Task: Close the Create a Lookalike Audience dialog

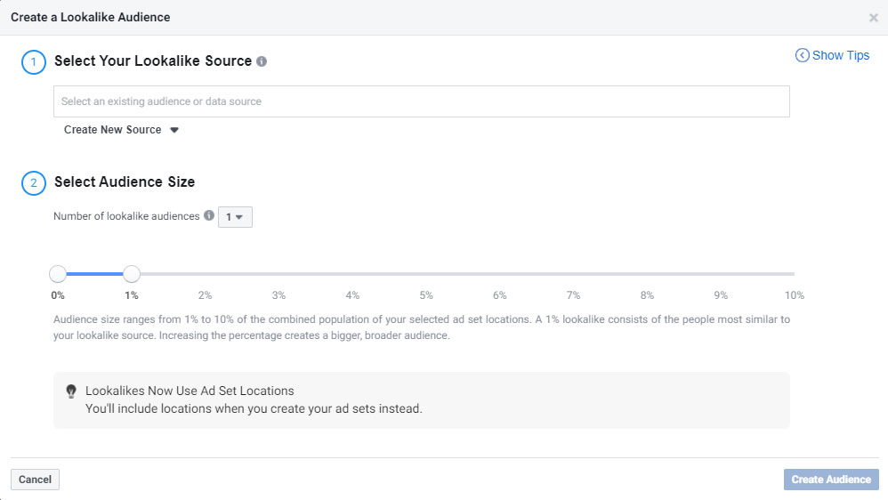Action: click(873, 18)
